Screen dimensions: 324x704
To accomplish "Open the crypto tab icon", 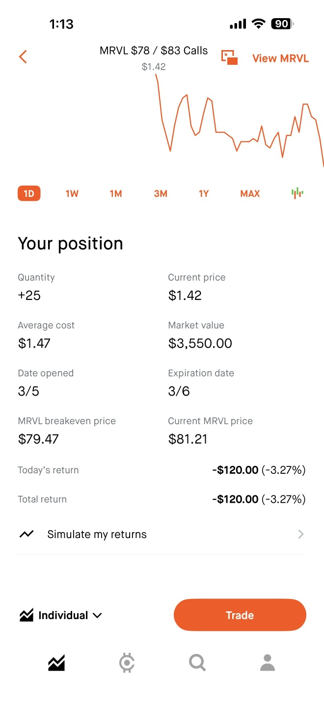I will tap(127, 663).
